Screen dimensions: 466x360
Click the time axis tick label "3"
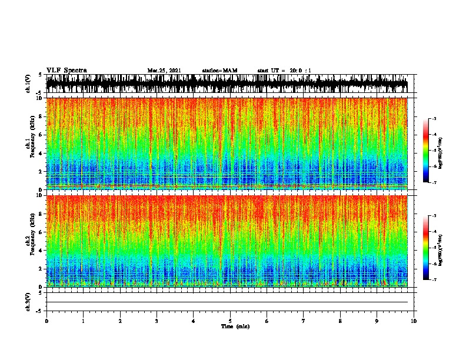click(157, 321)
